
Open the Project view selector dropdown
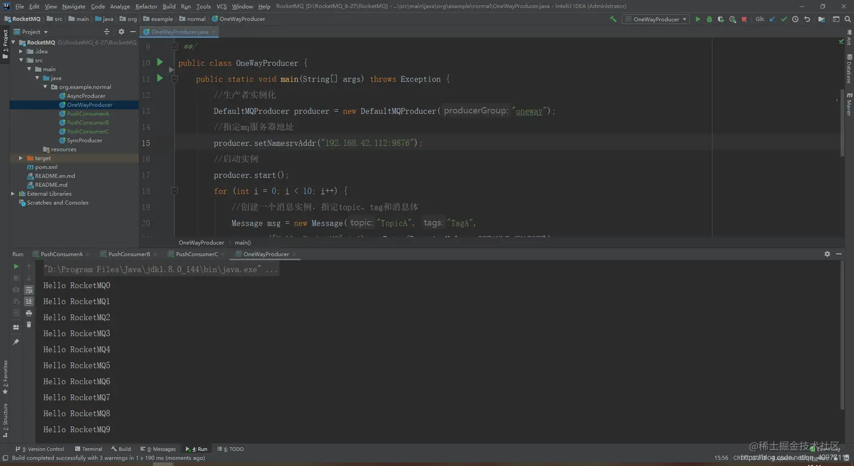tap(31, 32)
